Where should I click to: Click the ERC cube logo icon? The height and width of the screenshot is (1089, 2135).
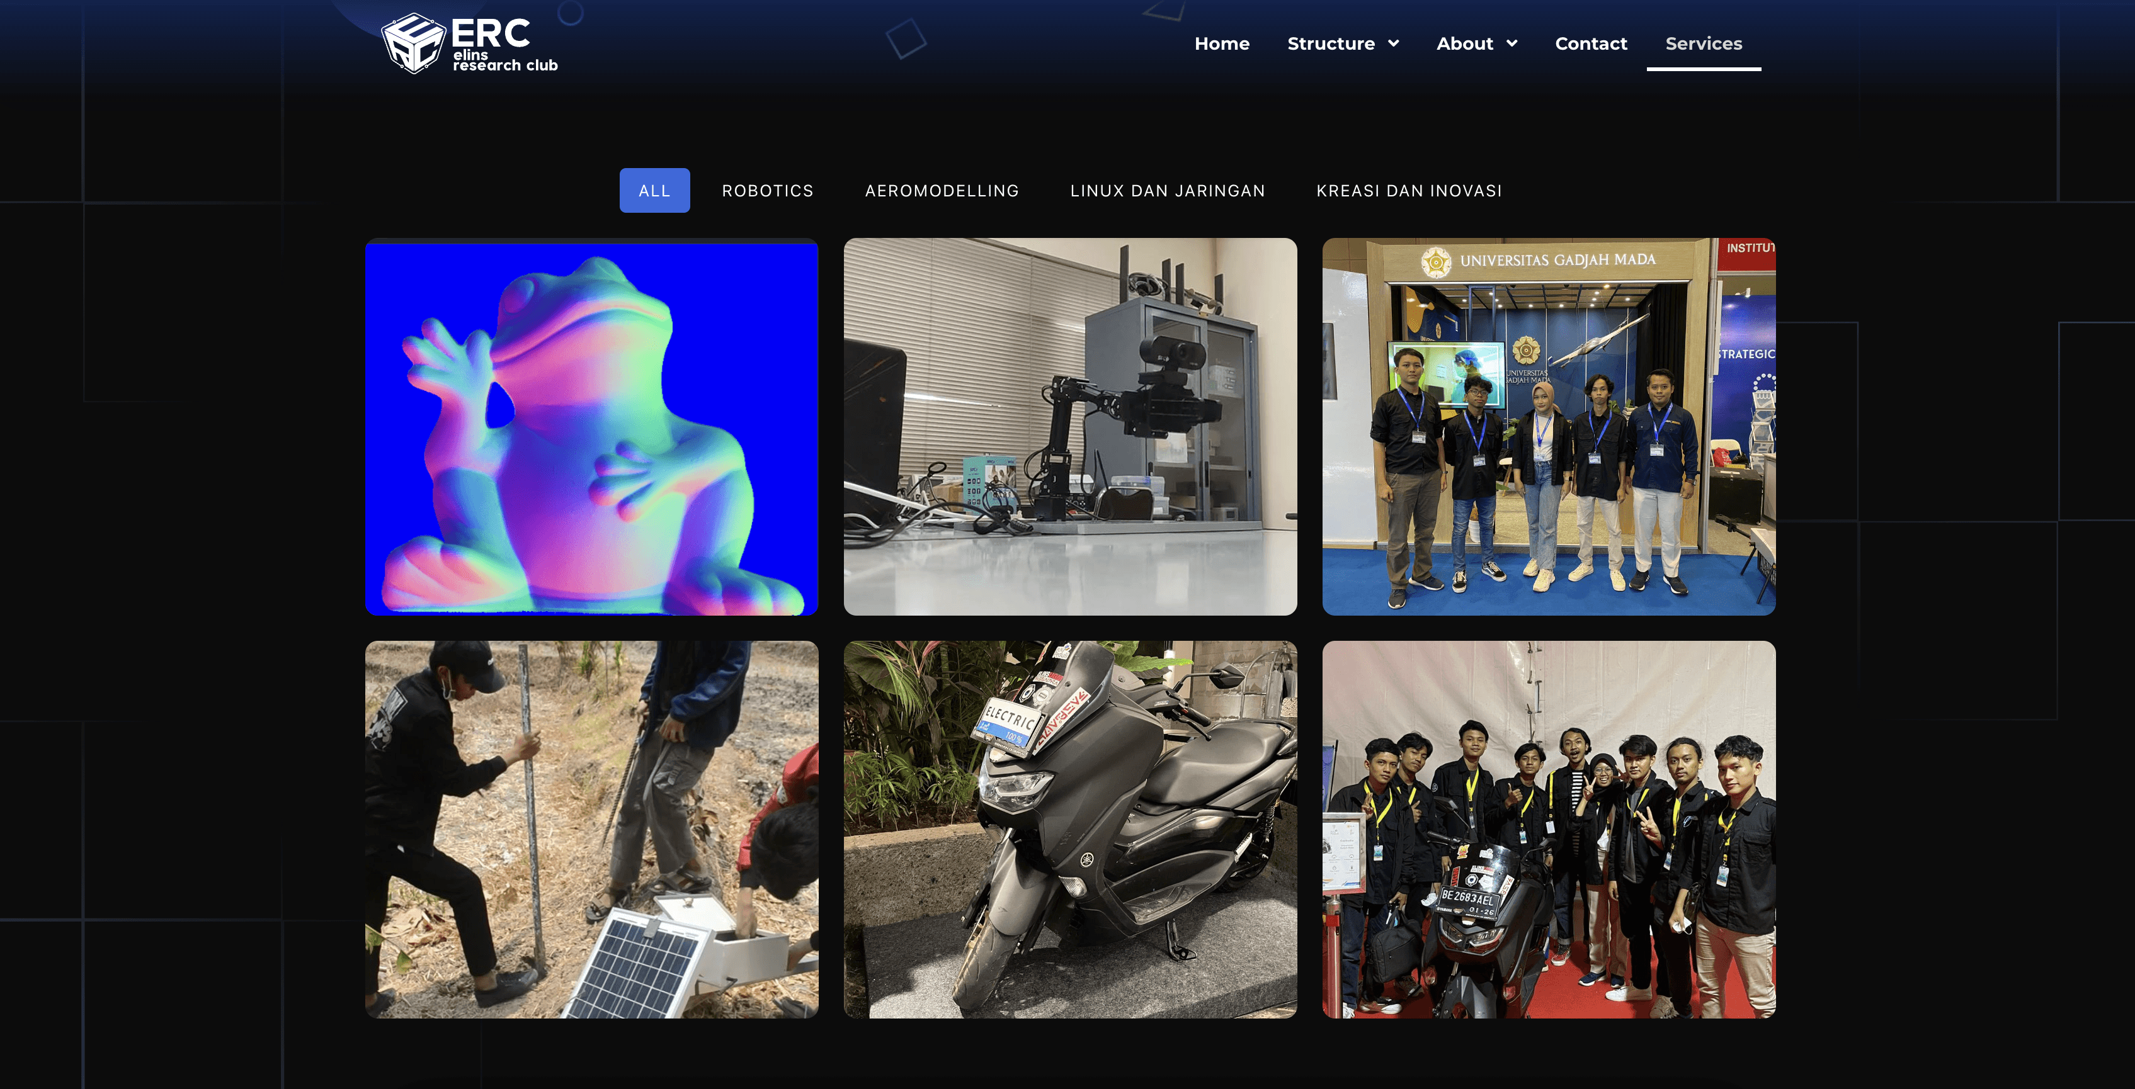click(x=413, y=43)
